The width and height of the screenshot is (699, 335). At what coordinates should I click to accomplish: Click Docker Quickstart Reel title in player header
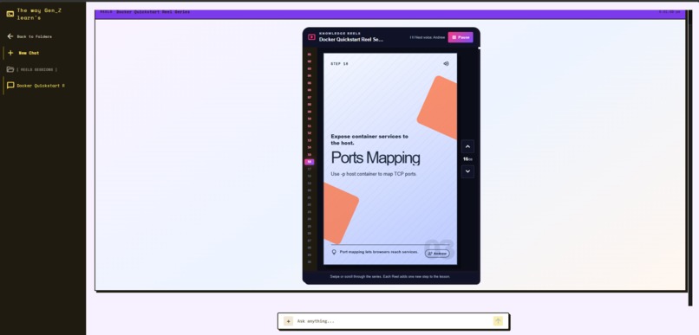tap(351, 40)
